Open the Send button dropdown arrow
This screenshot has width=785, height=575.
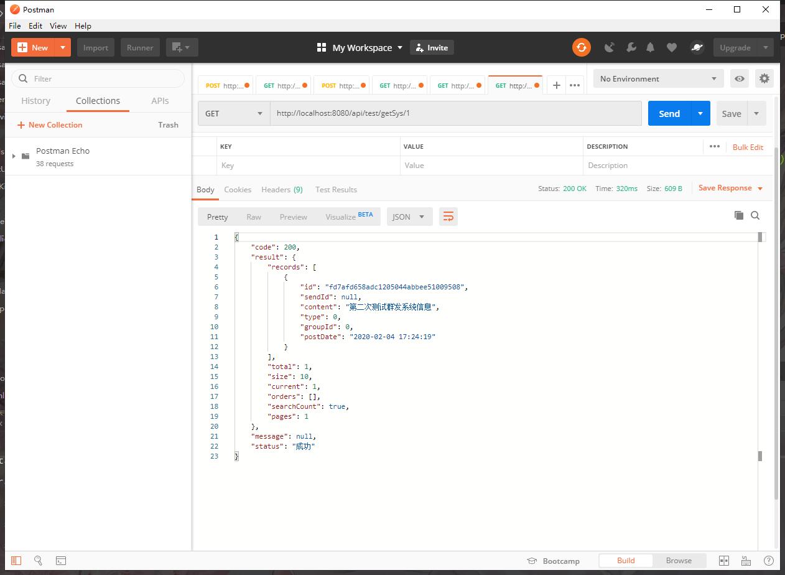[700, 113]
